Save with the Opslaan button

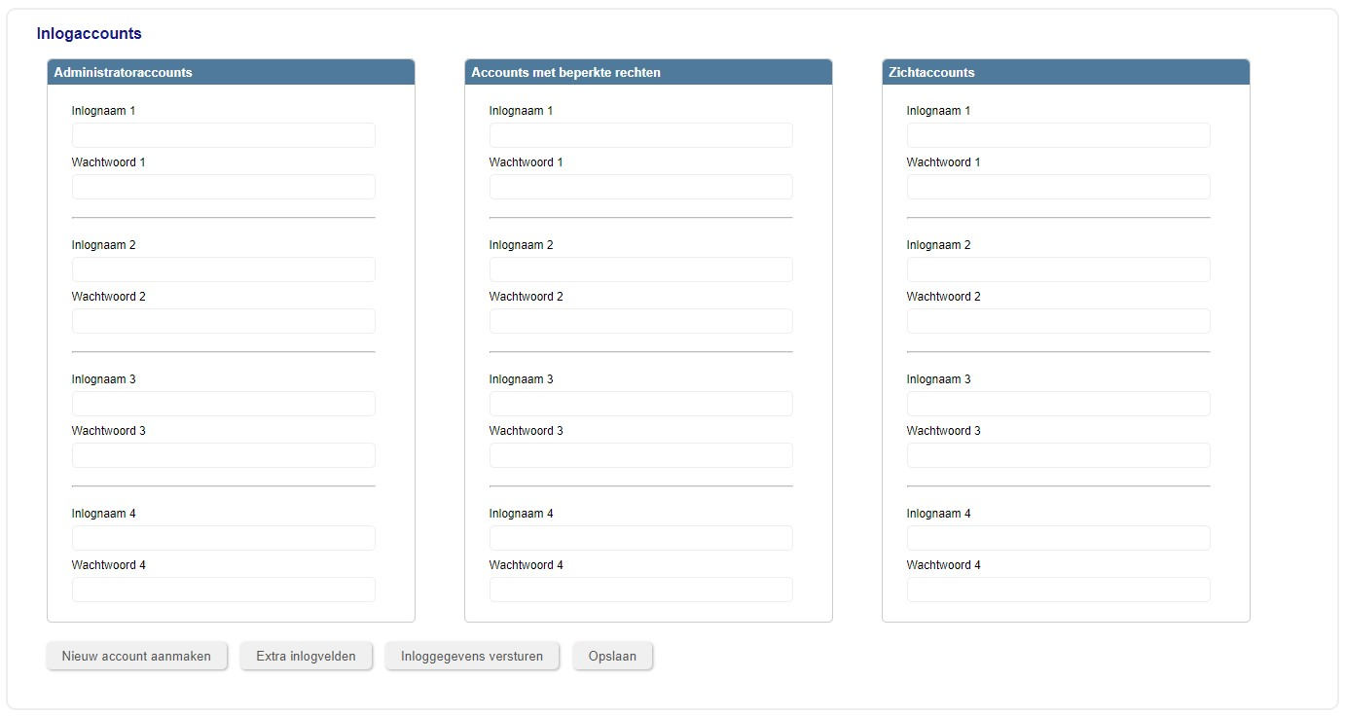pos(612,656)
